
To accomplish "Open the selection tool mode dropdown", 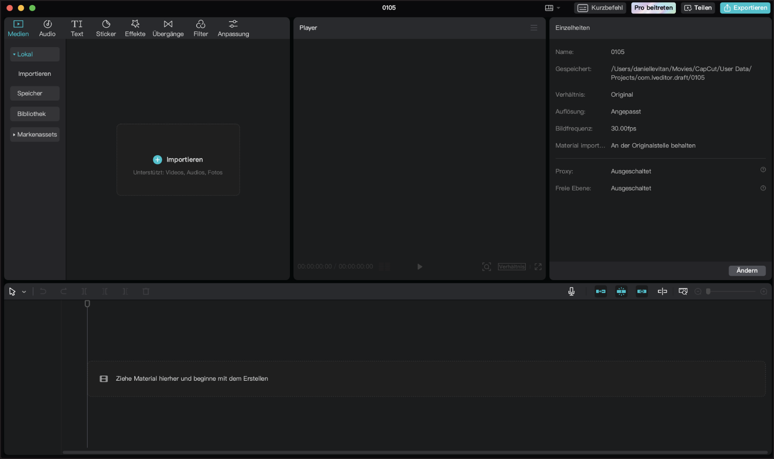I will pos(24,292).
